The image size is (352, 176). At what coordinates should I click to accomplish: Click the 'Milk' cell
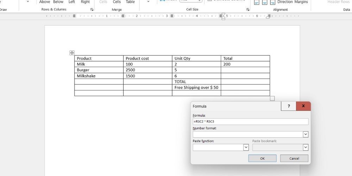point(99,64)
